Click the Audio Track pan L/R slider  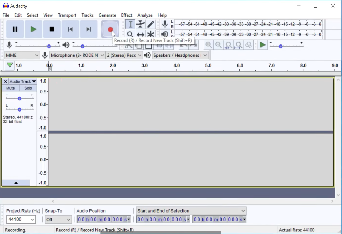pyautogui.click(x=19, y=109)
